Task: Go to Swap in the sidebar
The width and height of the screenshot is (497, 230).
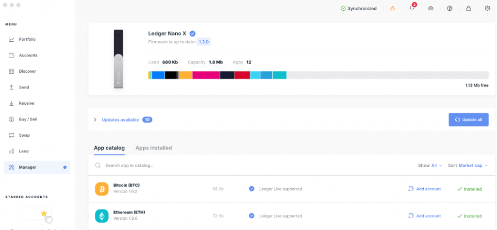Action: [x=24, y=135]
